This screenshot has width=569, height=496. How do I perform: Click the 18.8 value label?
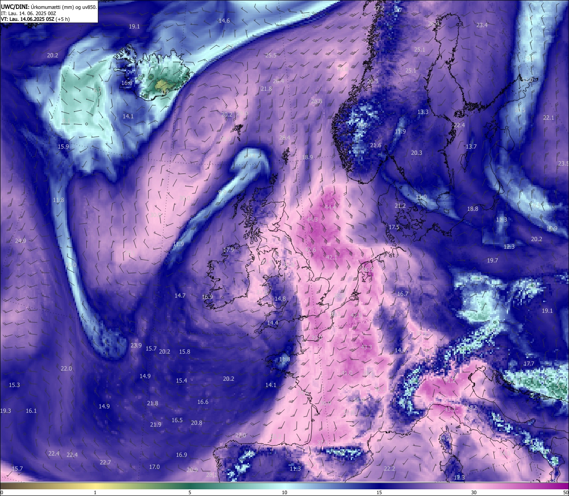pyautogui.click(x=473, y=209)
